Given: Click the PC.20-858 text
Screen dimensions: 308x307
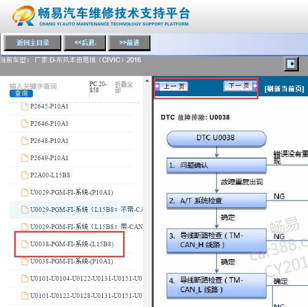Looking at the screenshot, I should (x=98, y=87).
